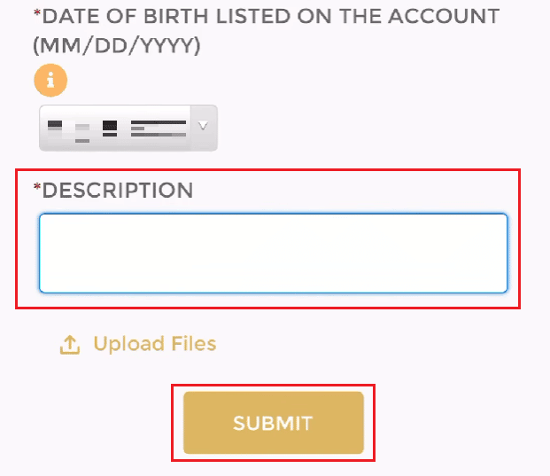
Task: Click inside the Description text box
Action: (273, 253)
